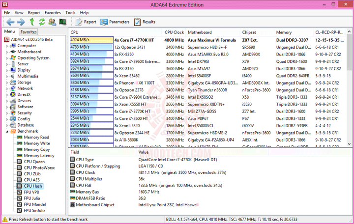Click the green monitor toolbar icon
Image resolution: width=354 pixels, height=224 pixels.
pyautogui.click(x=62, y=22)
